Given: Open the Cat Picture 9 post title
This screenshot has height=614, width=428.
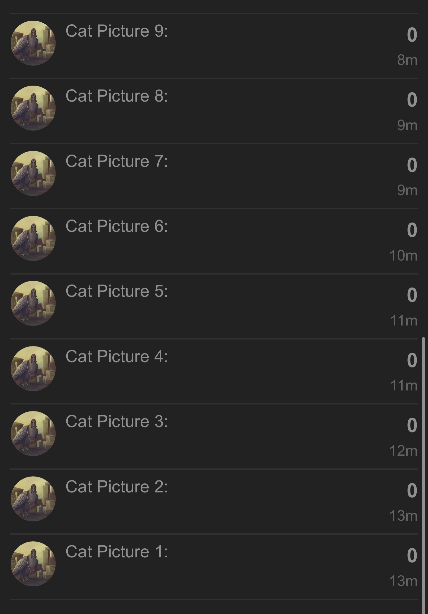Looking at the screenshot, I should [117, 31].
